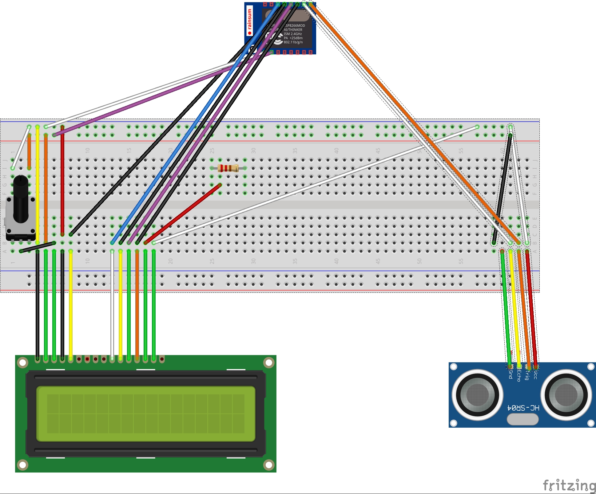Select the blue wire from the ESP8266
The image size is (596, 494).
pyautogui.click(x=195, y=123)
